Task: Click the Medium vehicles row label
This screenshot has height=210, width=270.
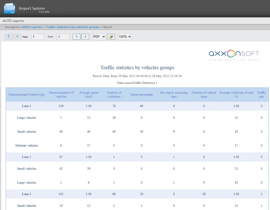Action: [x=26, y=146]
